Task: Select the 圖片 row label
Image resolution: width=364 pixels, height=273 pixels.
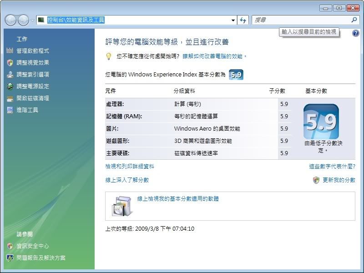Action: click(x=112, y=129)
